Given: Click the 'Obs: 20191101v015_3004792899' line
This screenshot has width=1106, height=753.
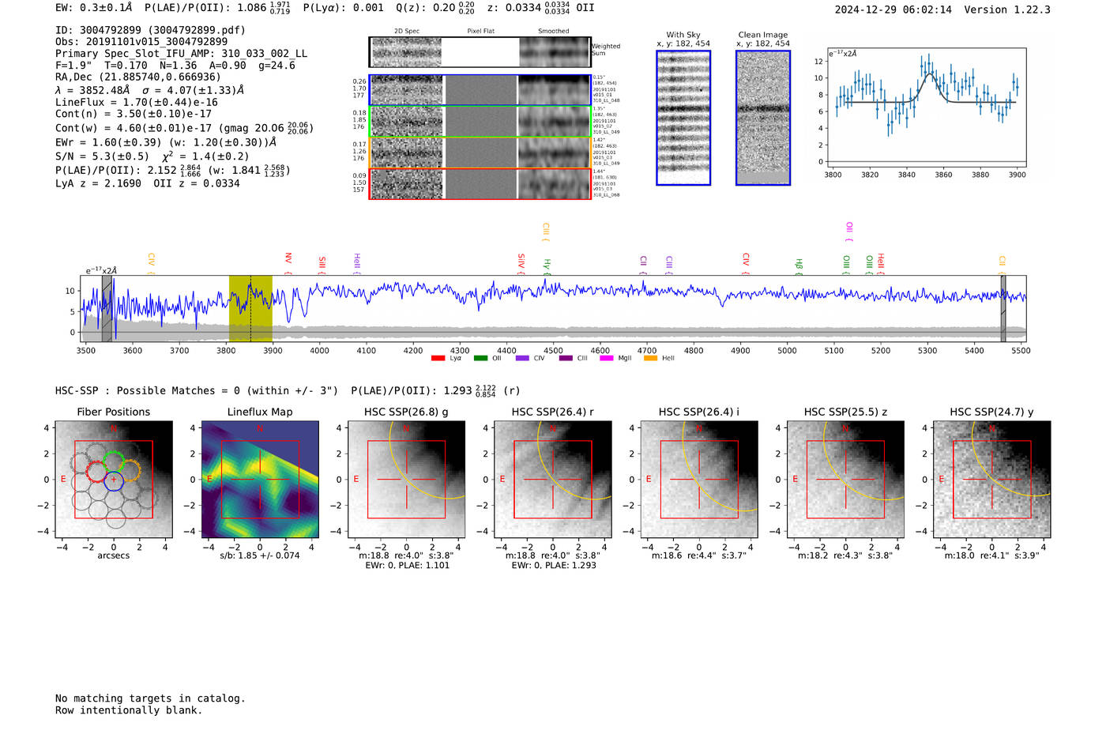Looking at the screenshot, I should pos(141,42).
